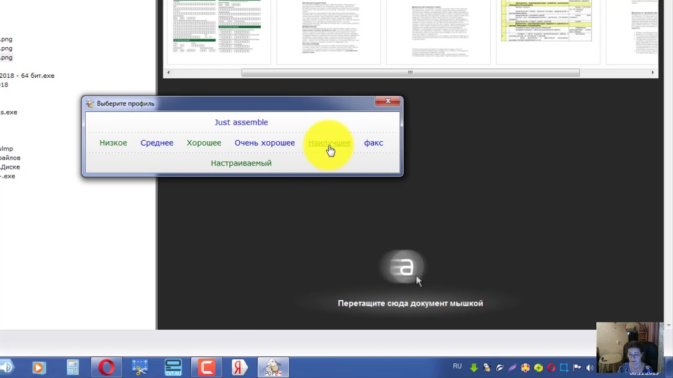Image resolution: width=673 pixels, height=378 pixels.
Task: Click the red Opera icon in the tray
Action: pos(551,367)
